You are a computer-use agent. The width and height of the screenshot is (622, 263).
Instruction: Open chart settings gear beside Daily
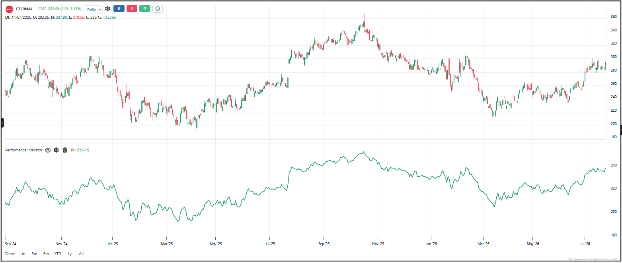pos(107,9)
